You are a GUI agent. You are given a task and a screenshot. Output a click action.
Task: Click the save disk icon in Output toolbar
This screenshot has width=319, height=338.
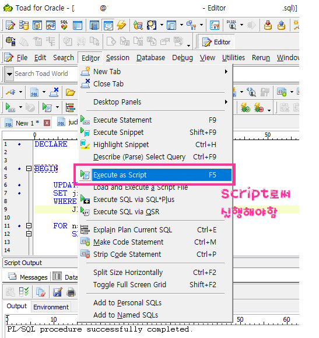[57, 292]
